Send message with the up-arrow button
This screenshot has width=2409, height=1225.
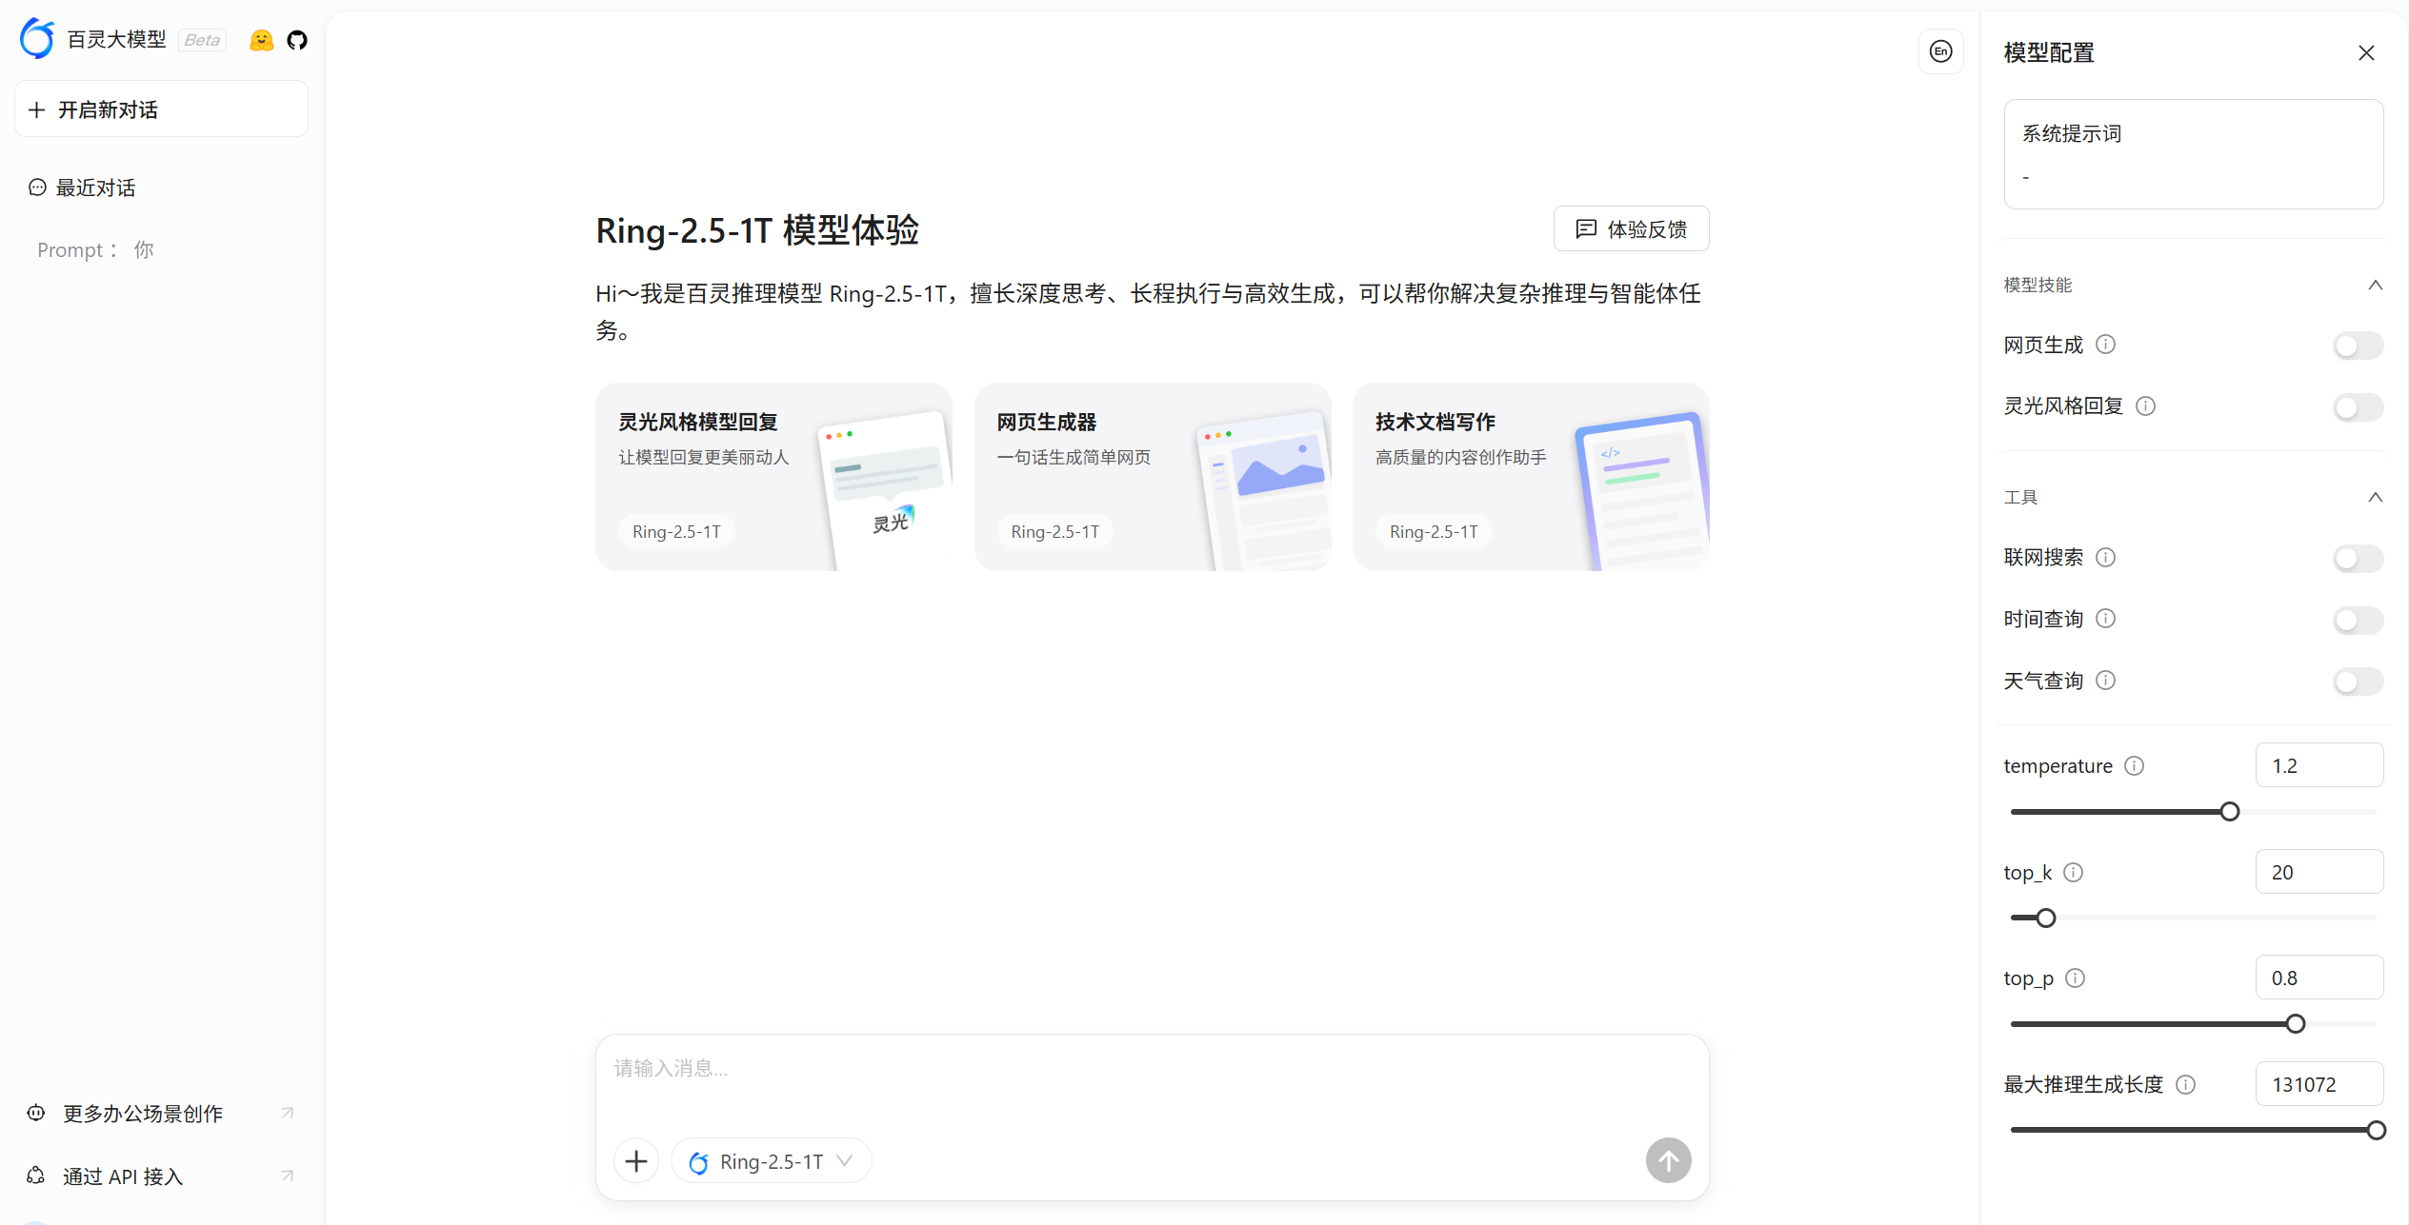pos(1668,1161)
